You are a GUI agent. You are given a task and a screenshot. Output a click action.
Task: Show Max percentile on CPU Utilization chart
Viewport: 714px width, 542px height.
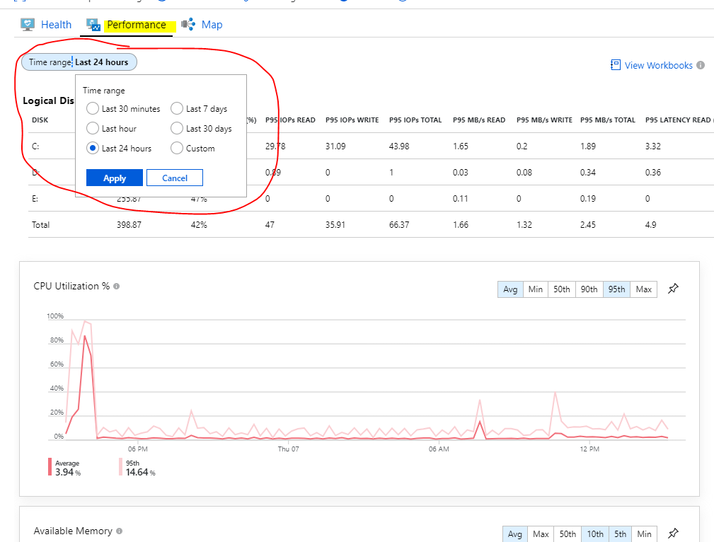coord(643,289)
